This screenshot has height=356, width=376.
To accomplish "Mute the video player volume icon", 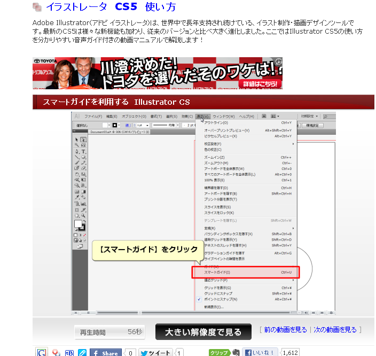I will pos(306,313).
